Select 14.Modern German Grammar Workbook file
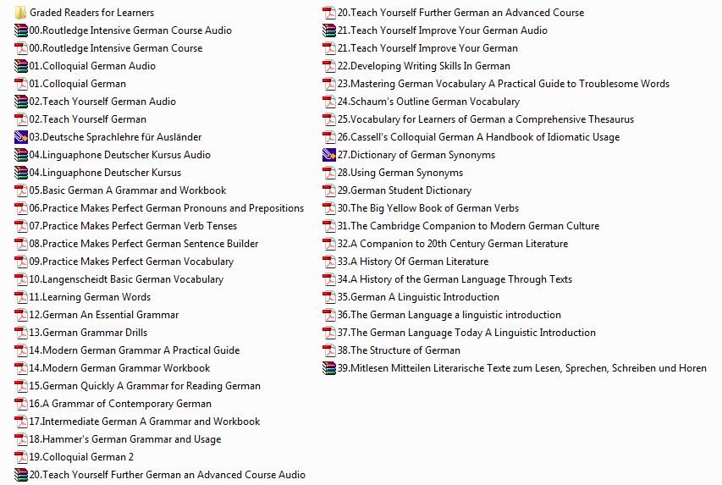The width and height of the screenshot is (722, 485). click(x=119, y=368)
